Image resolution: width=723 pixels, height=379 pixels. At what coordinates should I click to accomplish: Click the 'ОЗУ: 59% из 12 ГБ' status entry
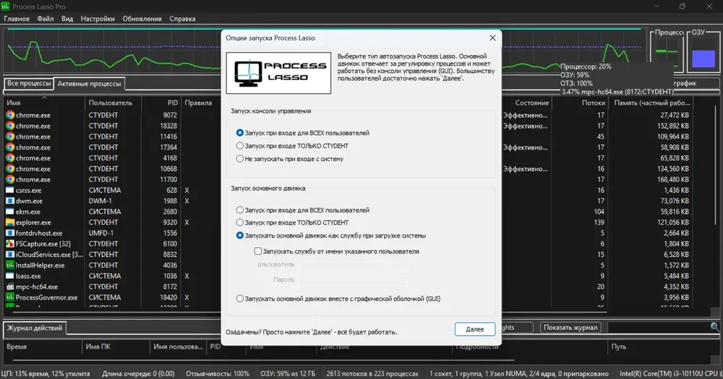(x=288, y=373)
